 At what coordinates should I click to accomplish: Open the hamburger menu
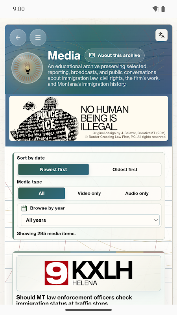click(x=38, y=37)
